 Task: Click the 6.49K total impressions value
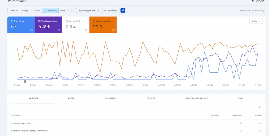click(x=45, y=27)
